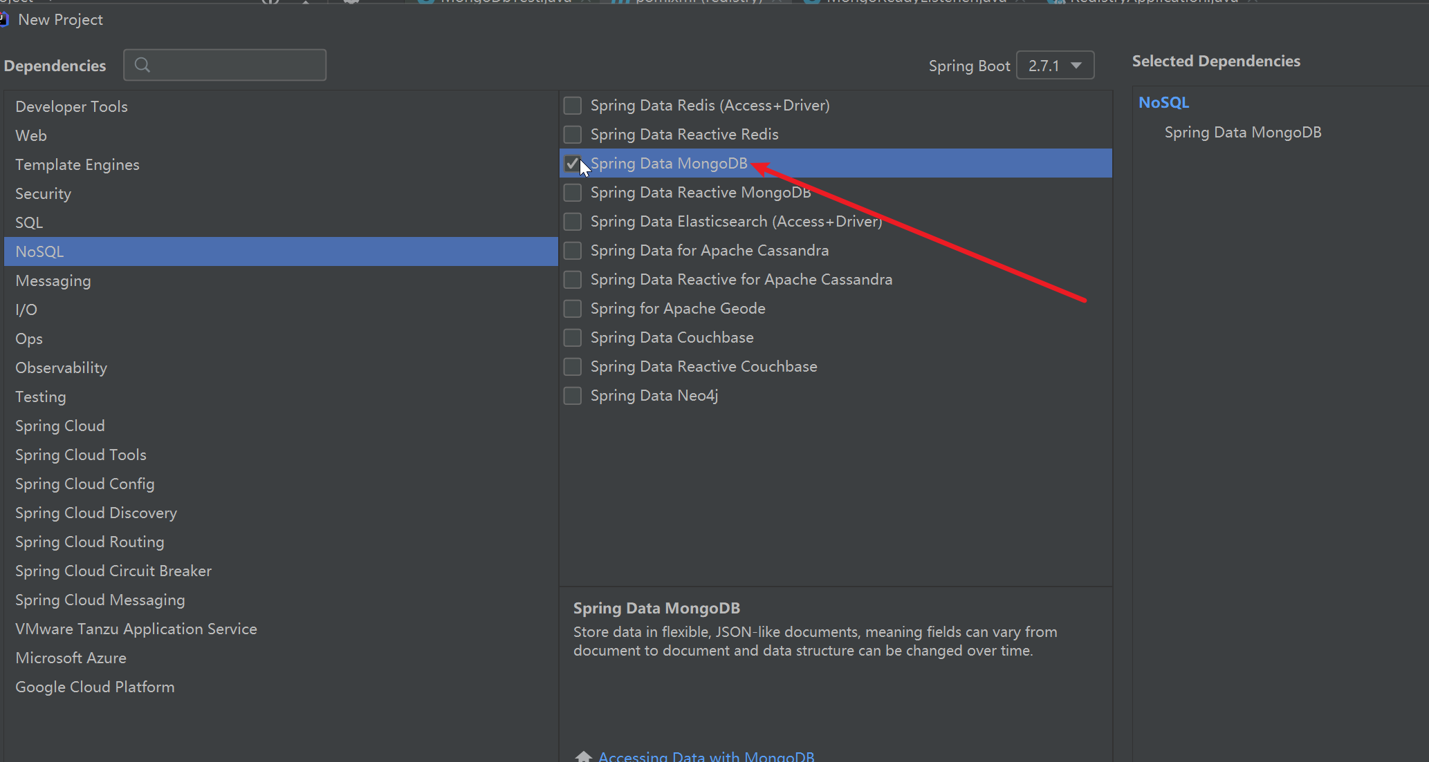Select Spring Data MongoDB in selected list
The image size is (1429, 762).
1242,132
